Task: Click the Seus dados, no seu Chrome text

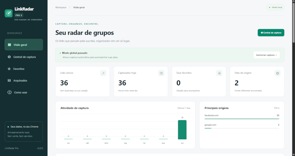Action: coord(24,127)
